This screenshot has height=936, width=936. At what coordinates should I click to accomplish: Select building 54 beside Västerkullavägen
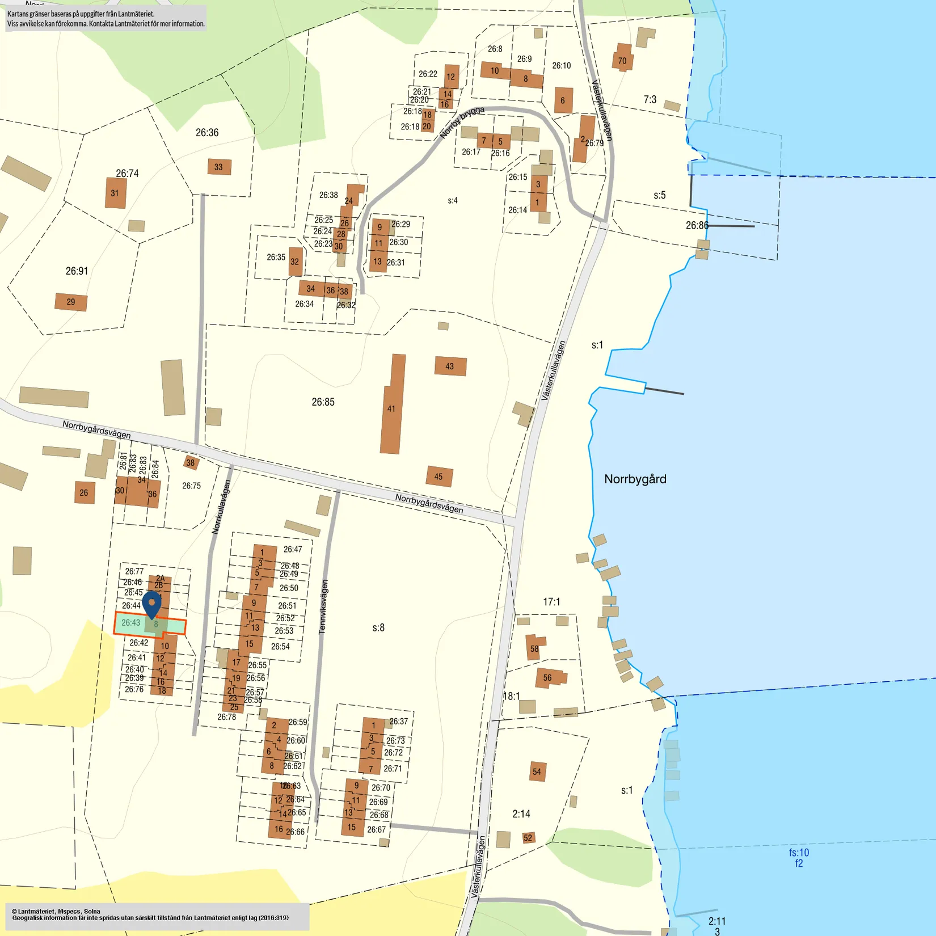point(537,771)
